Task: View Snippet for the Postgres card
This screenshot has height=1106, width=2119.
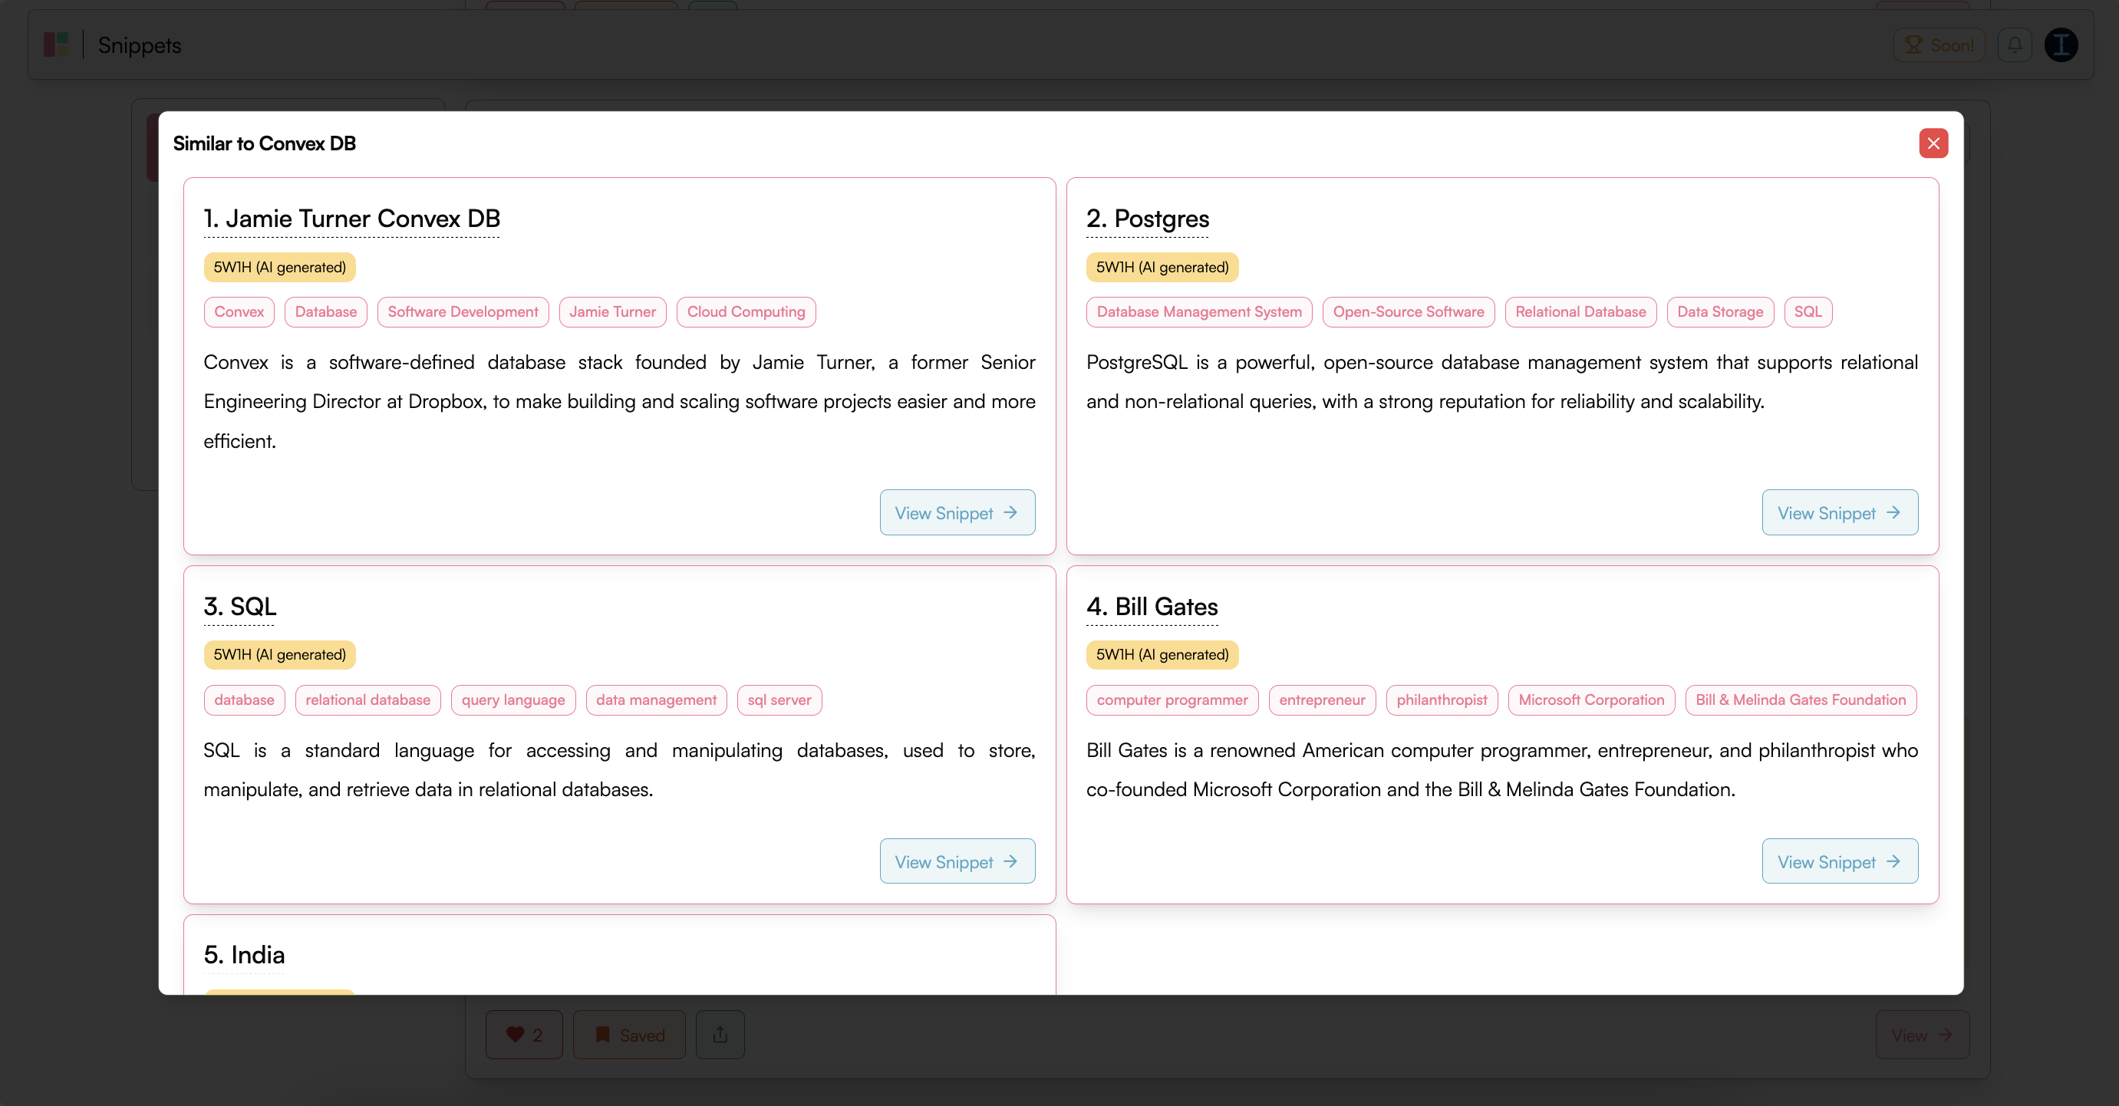Action: 1839,512
